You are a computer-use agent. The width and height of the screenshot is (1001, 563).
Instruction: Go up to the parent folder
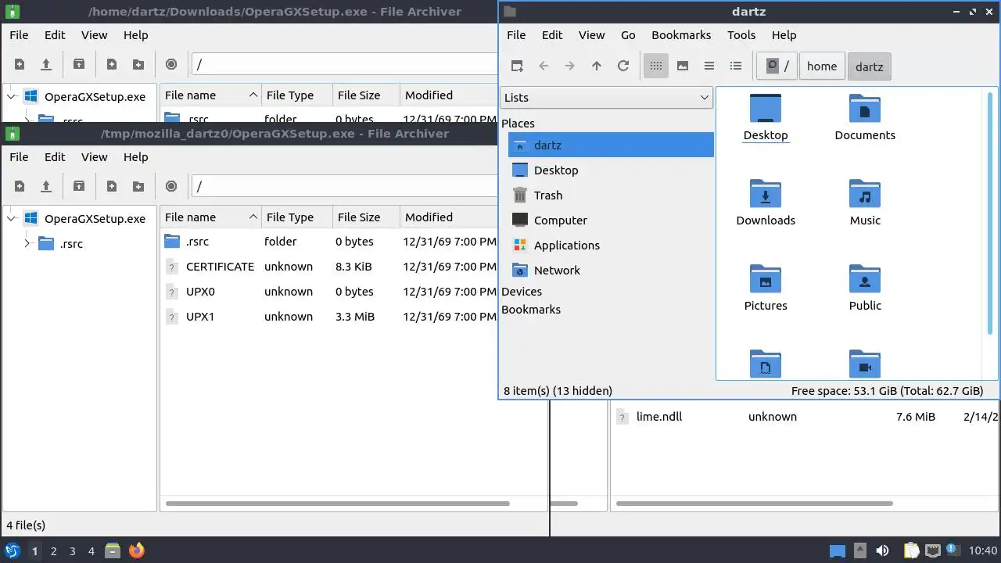coord(597,66)
